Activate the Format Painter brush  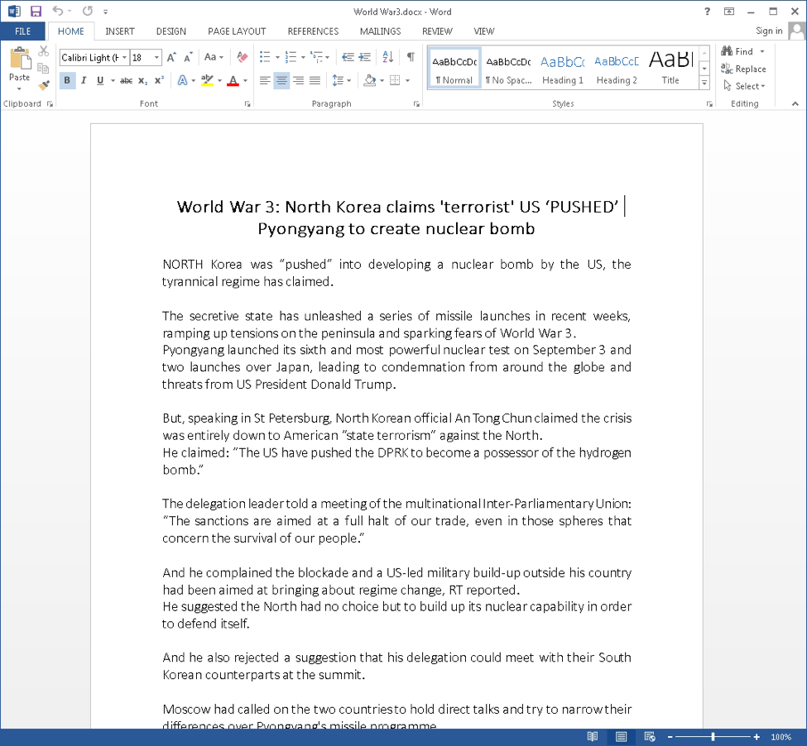point(44,85)
